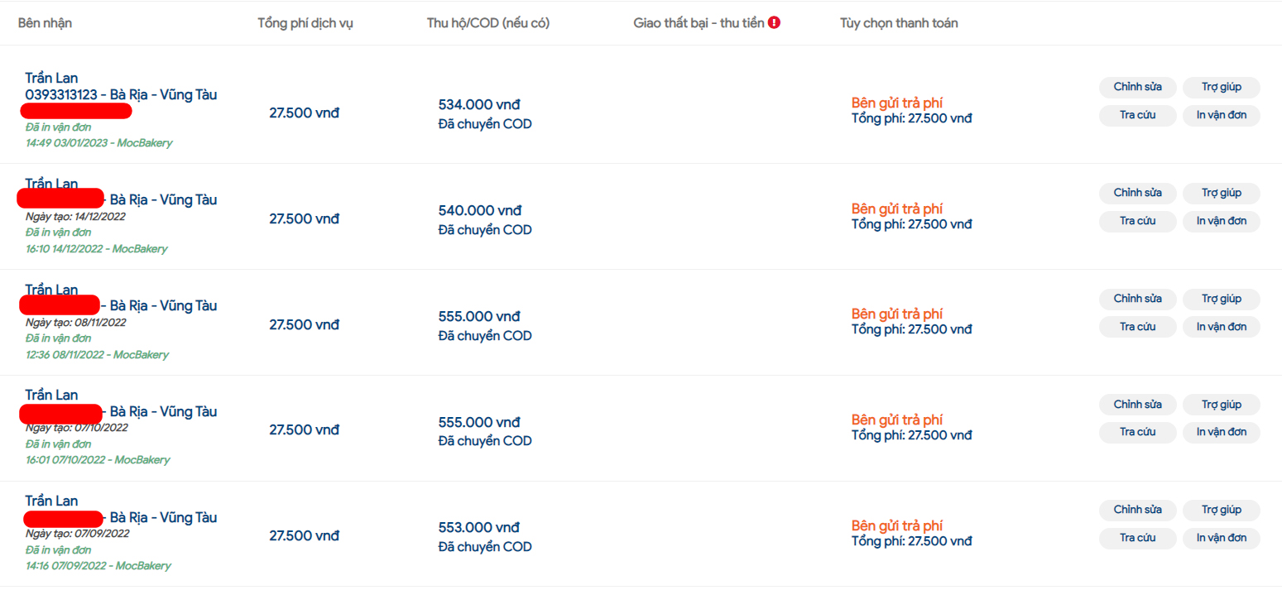1282x590 pixels.
Task: Click Tra cứu for the 553.000 vnđ order
Action: coord(1137,538)
